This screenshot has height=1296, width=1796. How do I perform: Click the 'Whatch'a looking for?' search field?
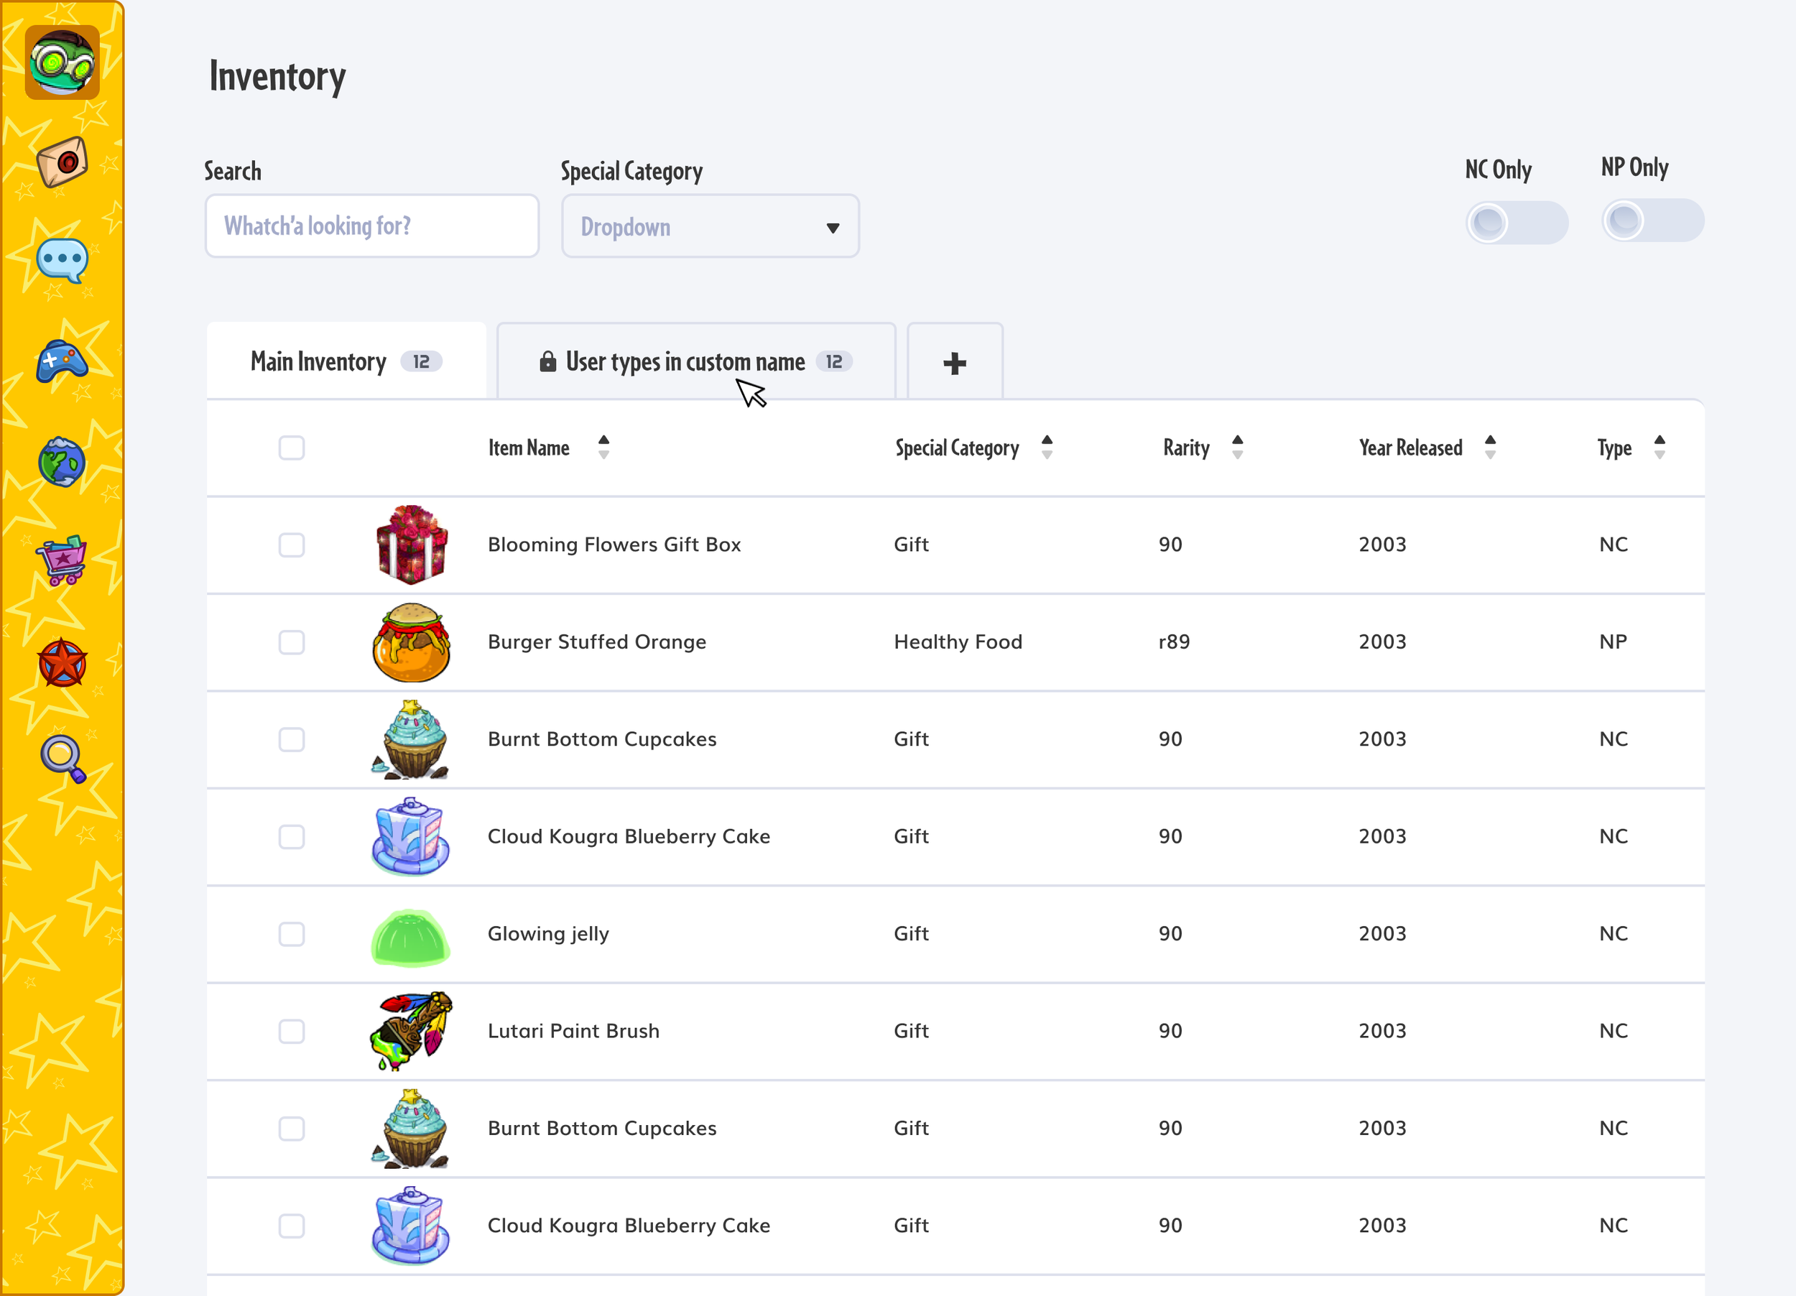[x=371, y=226]
